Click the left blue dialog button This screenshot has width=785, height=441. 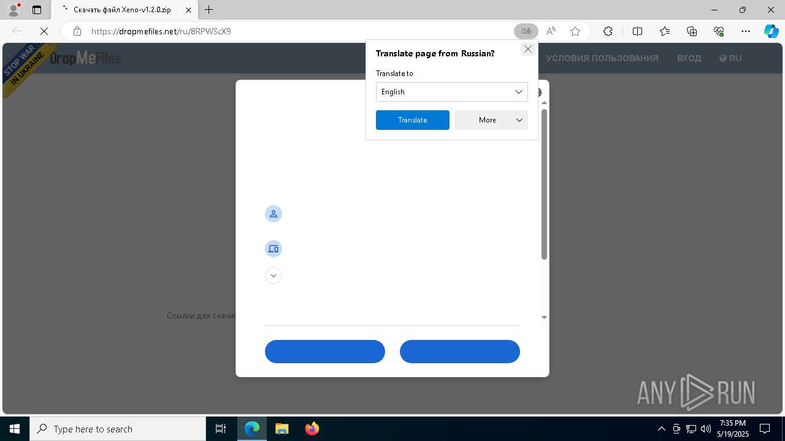tap(325, 352)
